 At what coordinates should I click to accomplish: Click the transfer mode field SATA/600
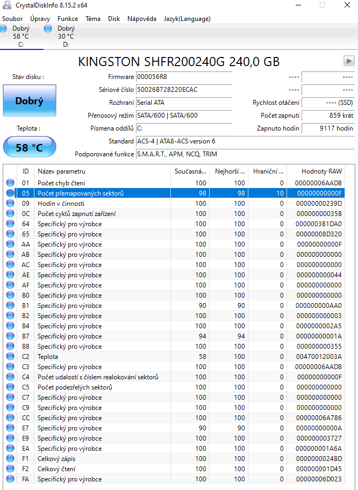(x=184, y=116)
